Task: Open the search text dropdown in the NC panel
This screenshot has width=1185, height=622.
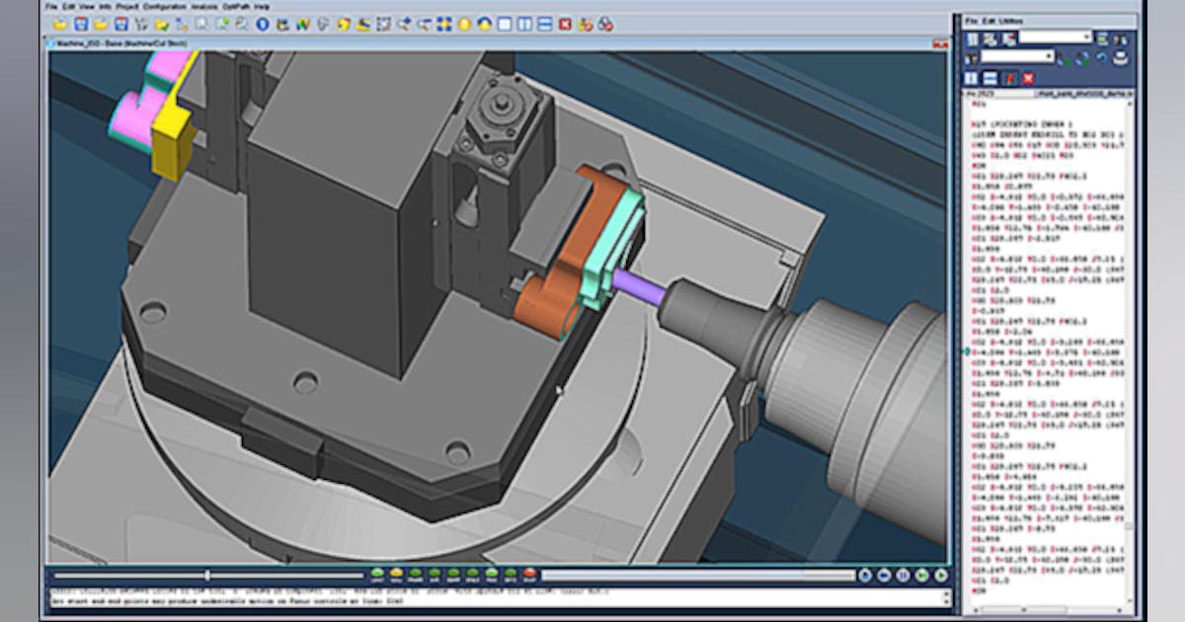Action: click(1087, 38)
